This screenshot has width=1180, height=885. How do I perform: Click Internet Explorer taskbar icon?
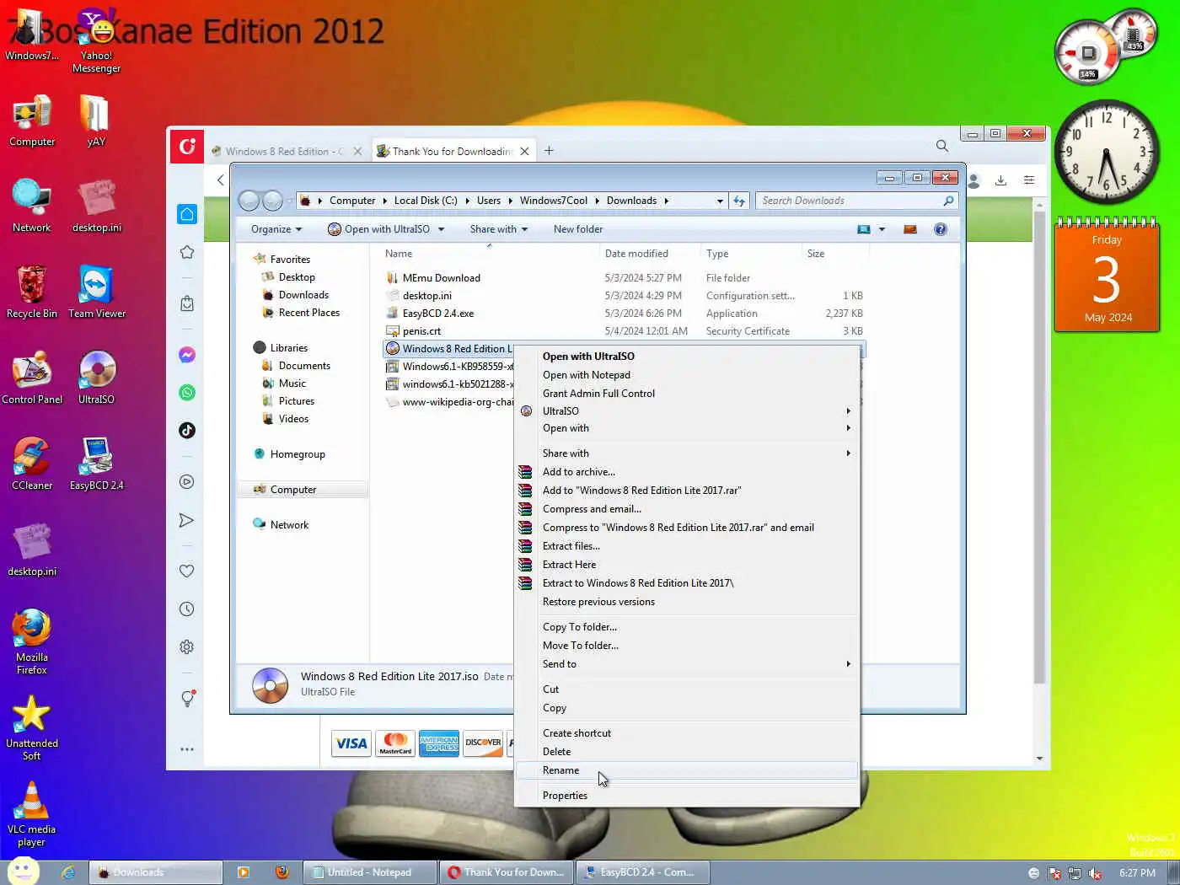tap(67, 872)
